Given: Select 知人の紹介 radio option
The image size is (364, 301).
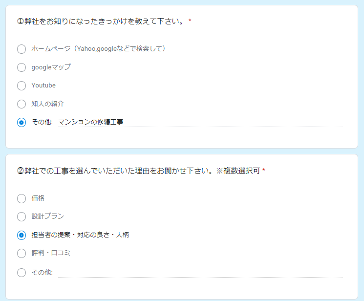Looking at the screenshot, I should coord(21,104).
